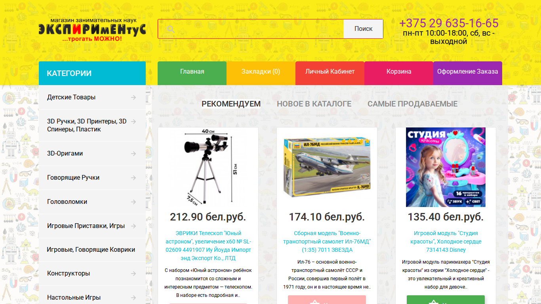Open the Экспириментус store logo

click(x=92, y=30)
